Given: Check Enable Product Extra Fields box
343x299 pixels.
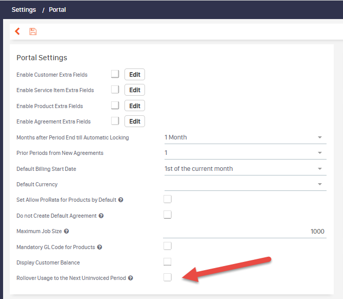Looking at the screenshot, I should [x=115, y=105].
